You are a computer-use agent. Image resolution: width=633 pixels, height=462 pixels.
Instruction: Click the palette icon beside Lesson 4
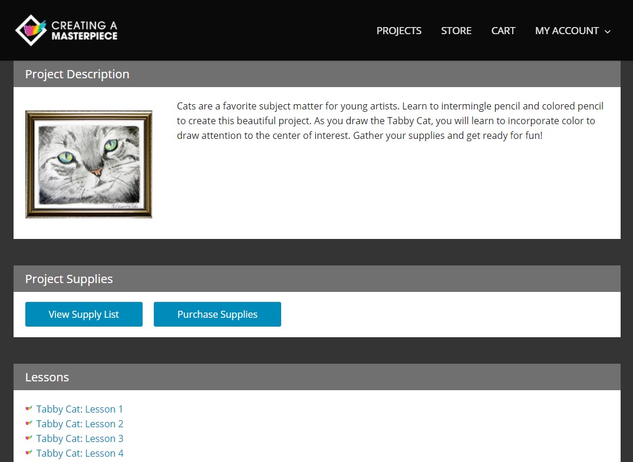(x=29, y=453)
